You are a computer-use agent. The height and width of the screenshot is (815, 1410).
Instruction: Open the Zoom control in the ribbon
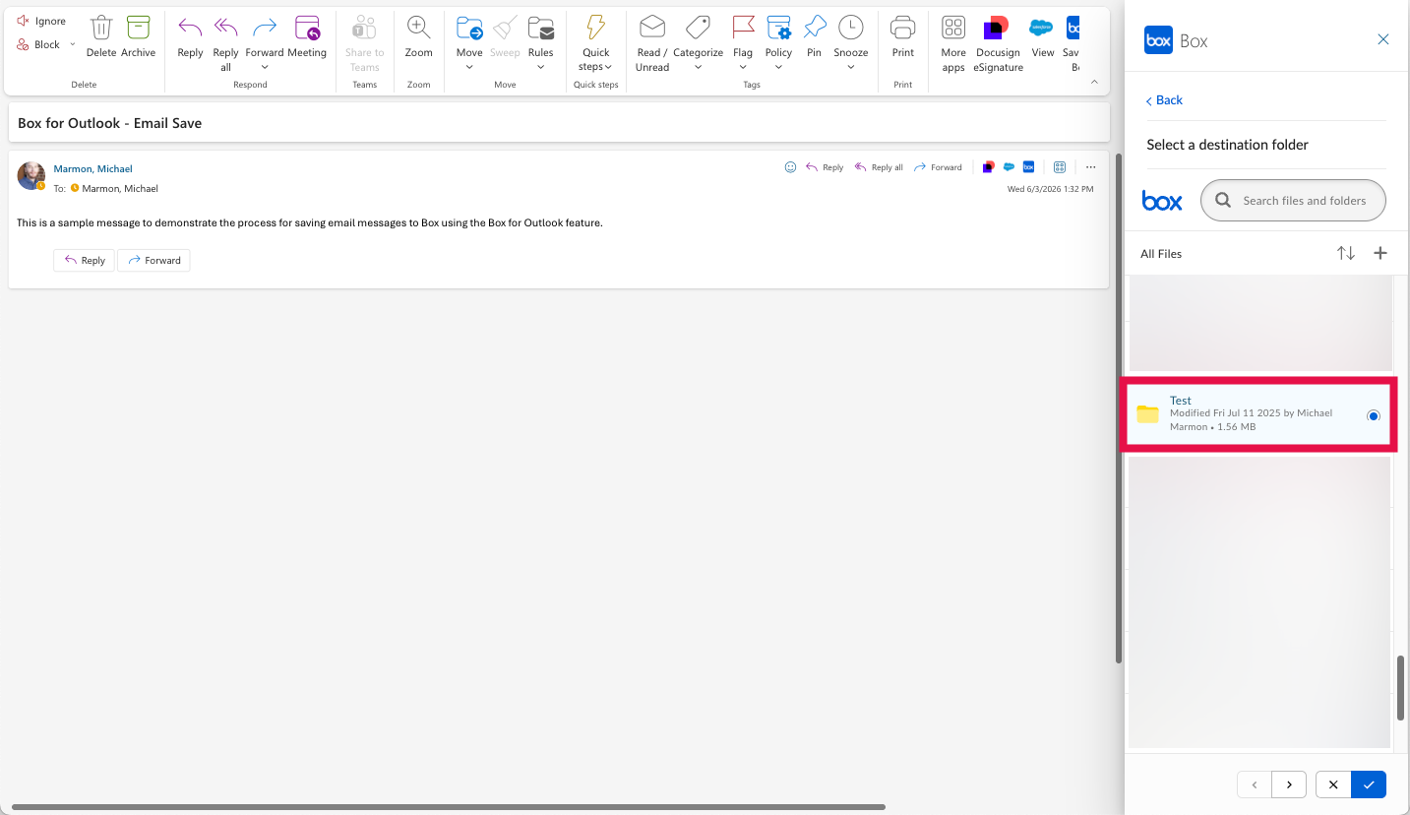419,36
